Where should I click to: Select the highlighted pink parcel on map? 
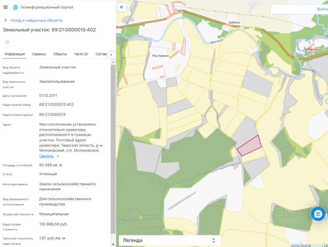click(250, 146)
